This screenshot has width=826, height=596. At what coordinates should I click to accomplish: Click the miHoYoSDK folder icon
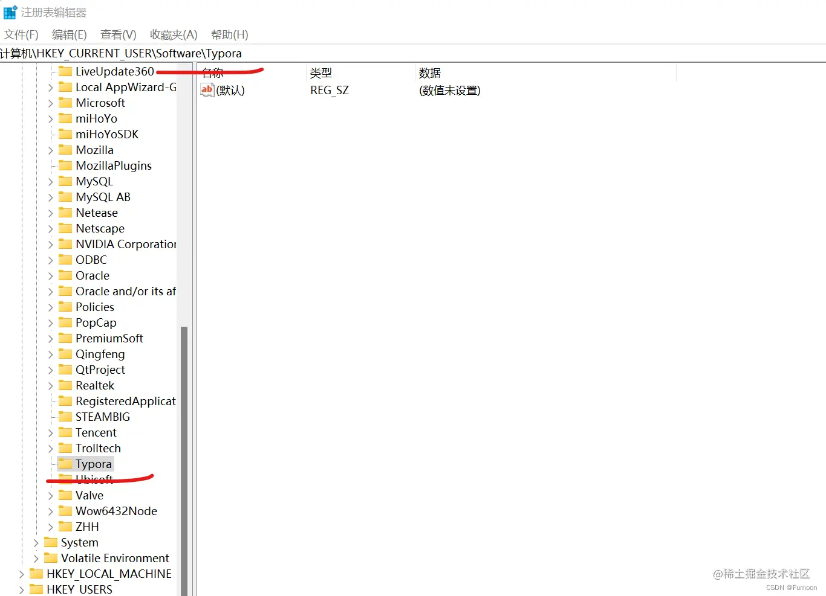pos(65,134)
